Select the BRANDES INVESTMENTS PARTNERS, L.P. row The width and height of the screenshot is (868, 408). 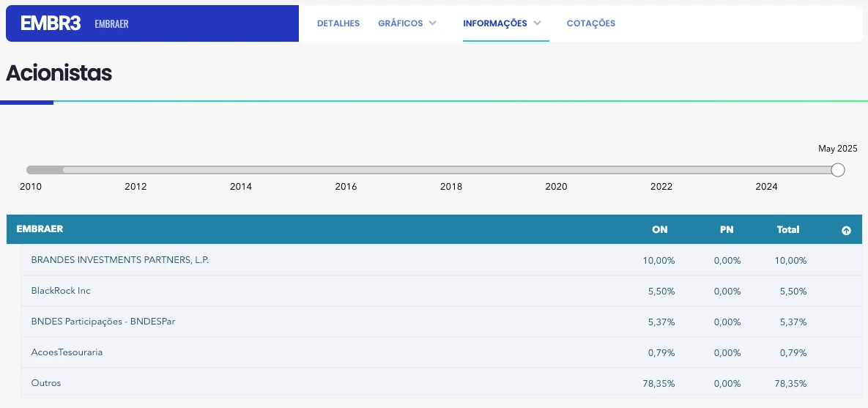tap(441, 260)
